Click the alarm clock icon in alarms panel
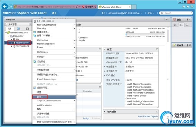196x127 pixels. click(174, 19)
